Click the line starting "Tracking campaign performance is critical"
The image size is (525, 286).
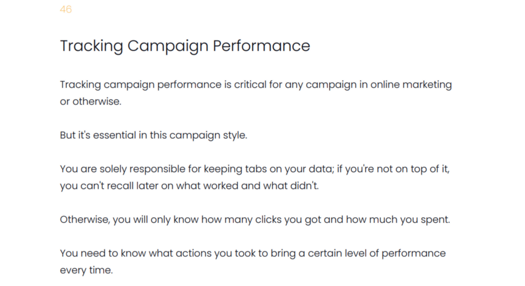(x=255, y=85)
